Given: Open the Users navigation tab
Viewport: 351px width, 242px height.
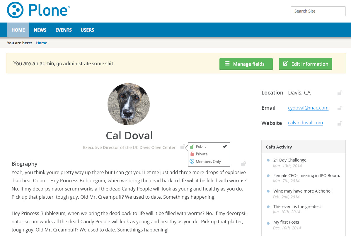Looking at the screenshot, I should (x=87, y=30).
